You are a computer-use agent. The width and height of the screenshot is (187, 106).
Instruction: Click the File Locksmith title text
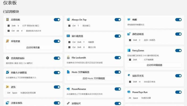point(79,58)
